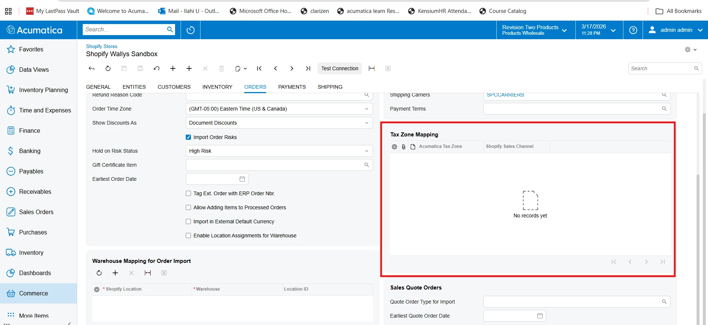Fit columns in Warehouse Mapping grid
The height and width of the screenshot is (325, 708).
coord(148,273)
